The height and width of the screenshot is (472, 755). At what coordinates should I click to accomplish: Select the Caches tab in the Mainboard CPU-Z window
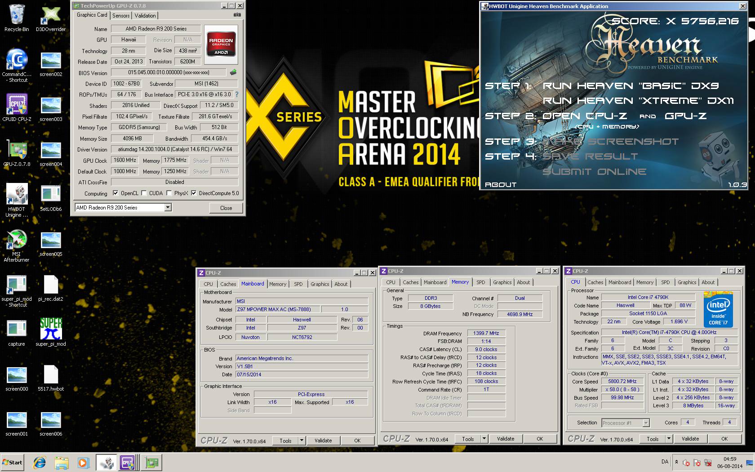point(228,284)
